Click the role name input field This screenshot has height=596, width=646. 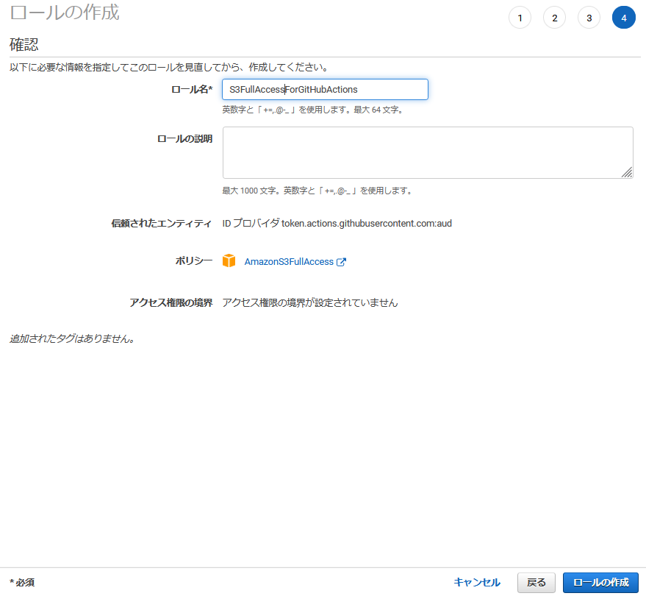click(x=325, y=90)
